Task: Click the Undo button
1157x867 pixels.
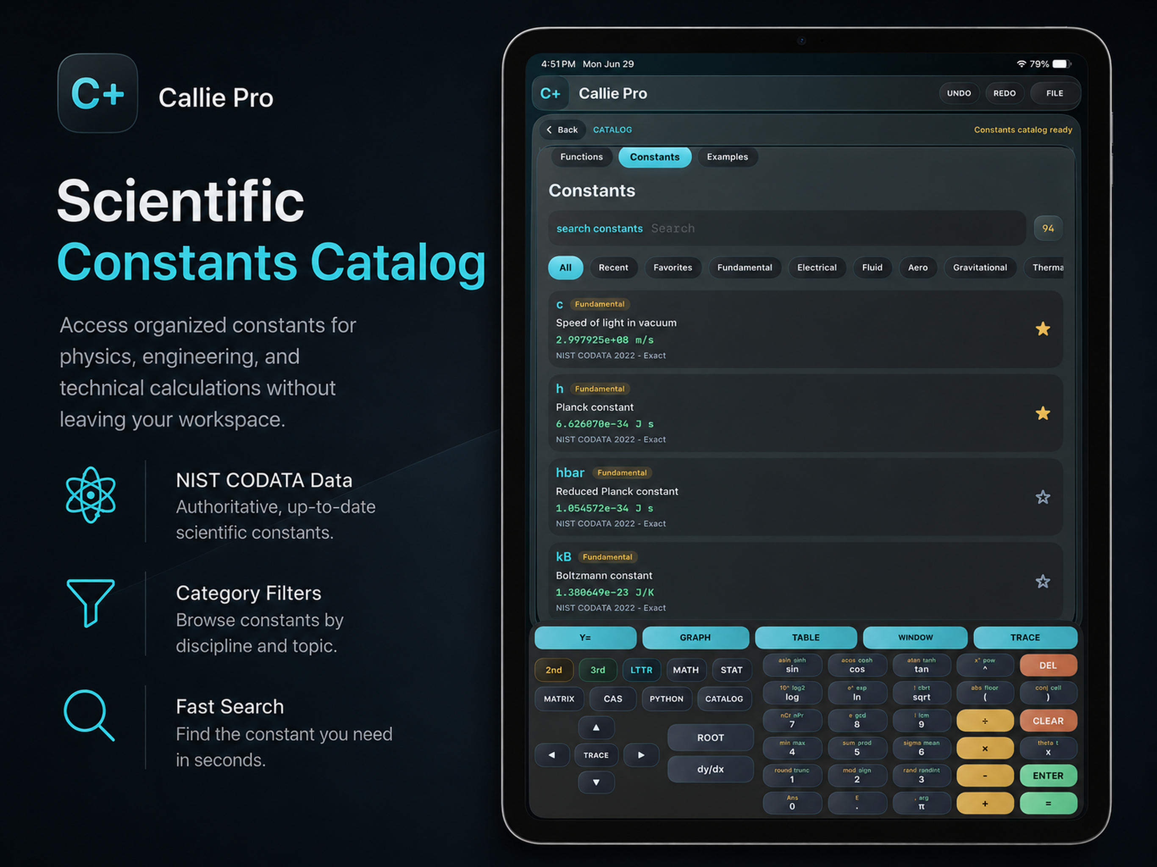Action: click(959, 93)
